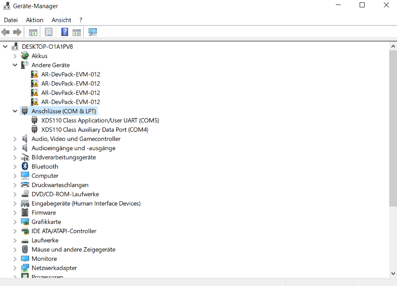Scan for hardware changes with monitor-magnifier icon
397x286 pixels.
tap(93, 32)
